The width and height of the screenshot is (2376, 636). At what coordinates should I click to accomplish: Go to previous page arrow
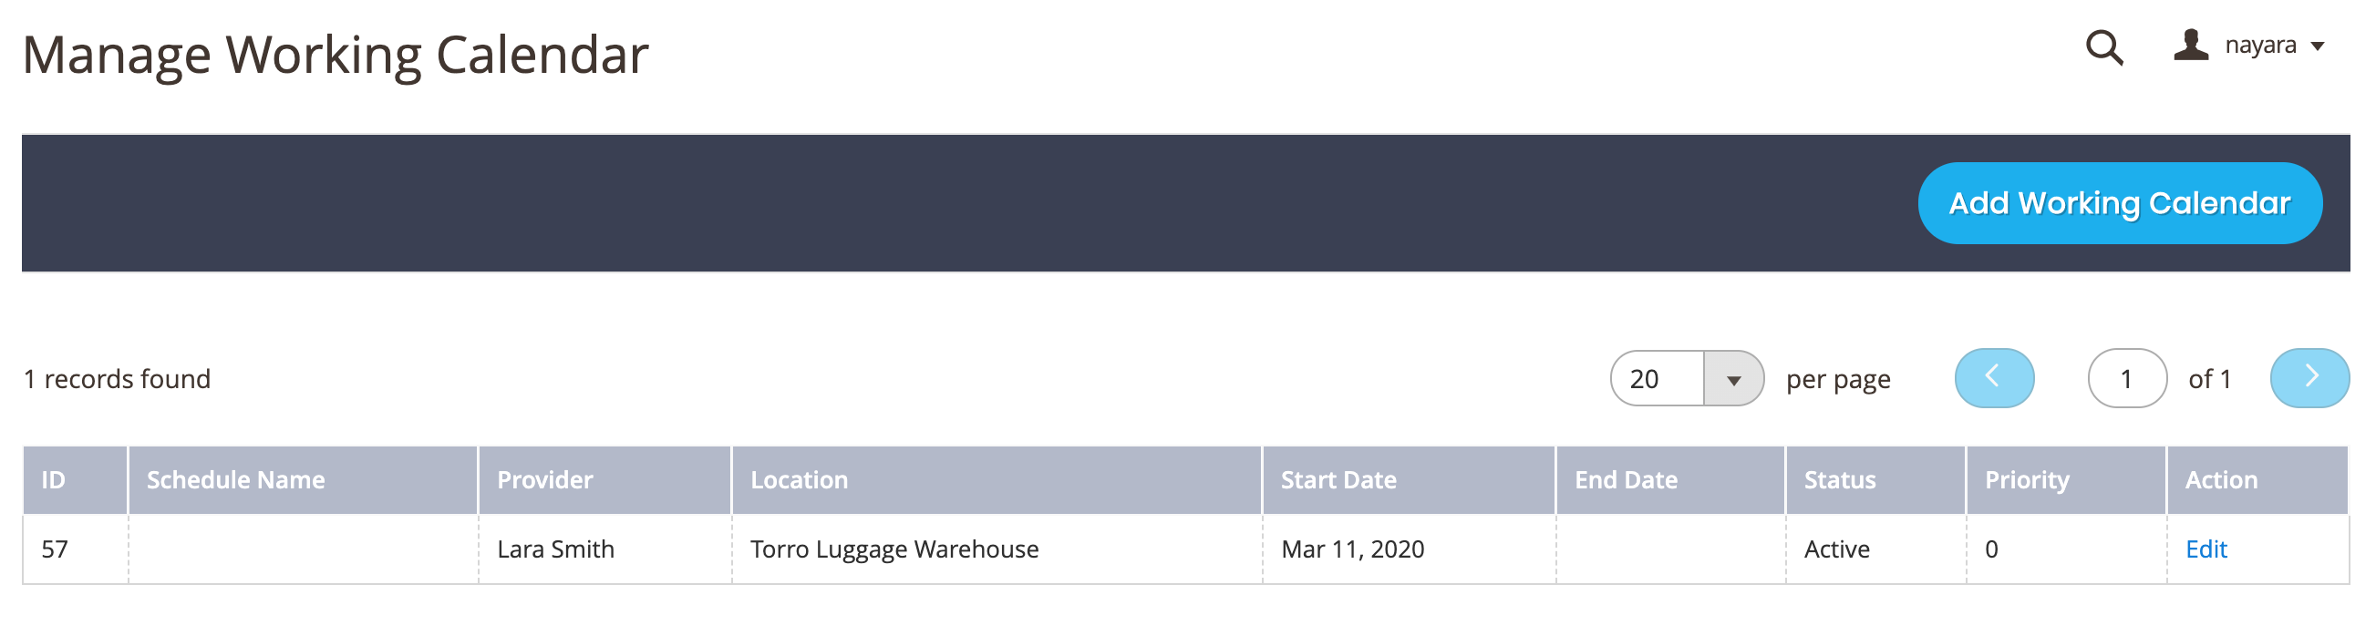click(x=1994, y=378)
